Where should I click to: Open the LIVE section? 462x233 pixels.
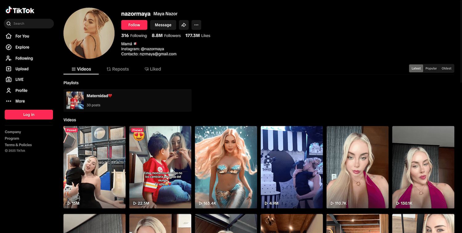(x=19, y=80)
